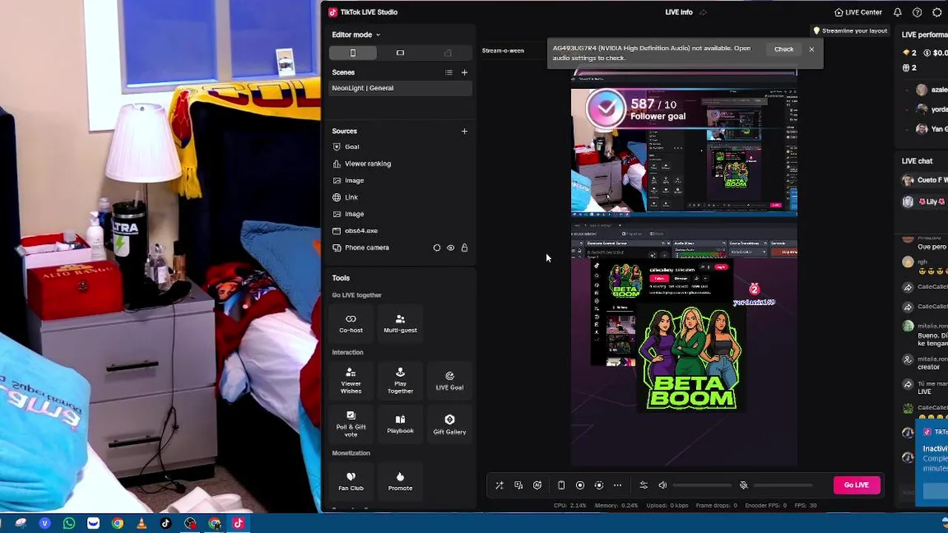Screen dimensions: 948x533
Task: Click the AI icon in bottom toolbar
Action: [x=538, y=486]
